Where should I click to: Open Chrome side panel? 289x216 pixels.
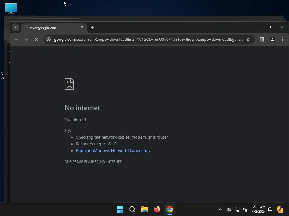(262, 39)
